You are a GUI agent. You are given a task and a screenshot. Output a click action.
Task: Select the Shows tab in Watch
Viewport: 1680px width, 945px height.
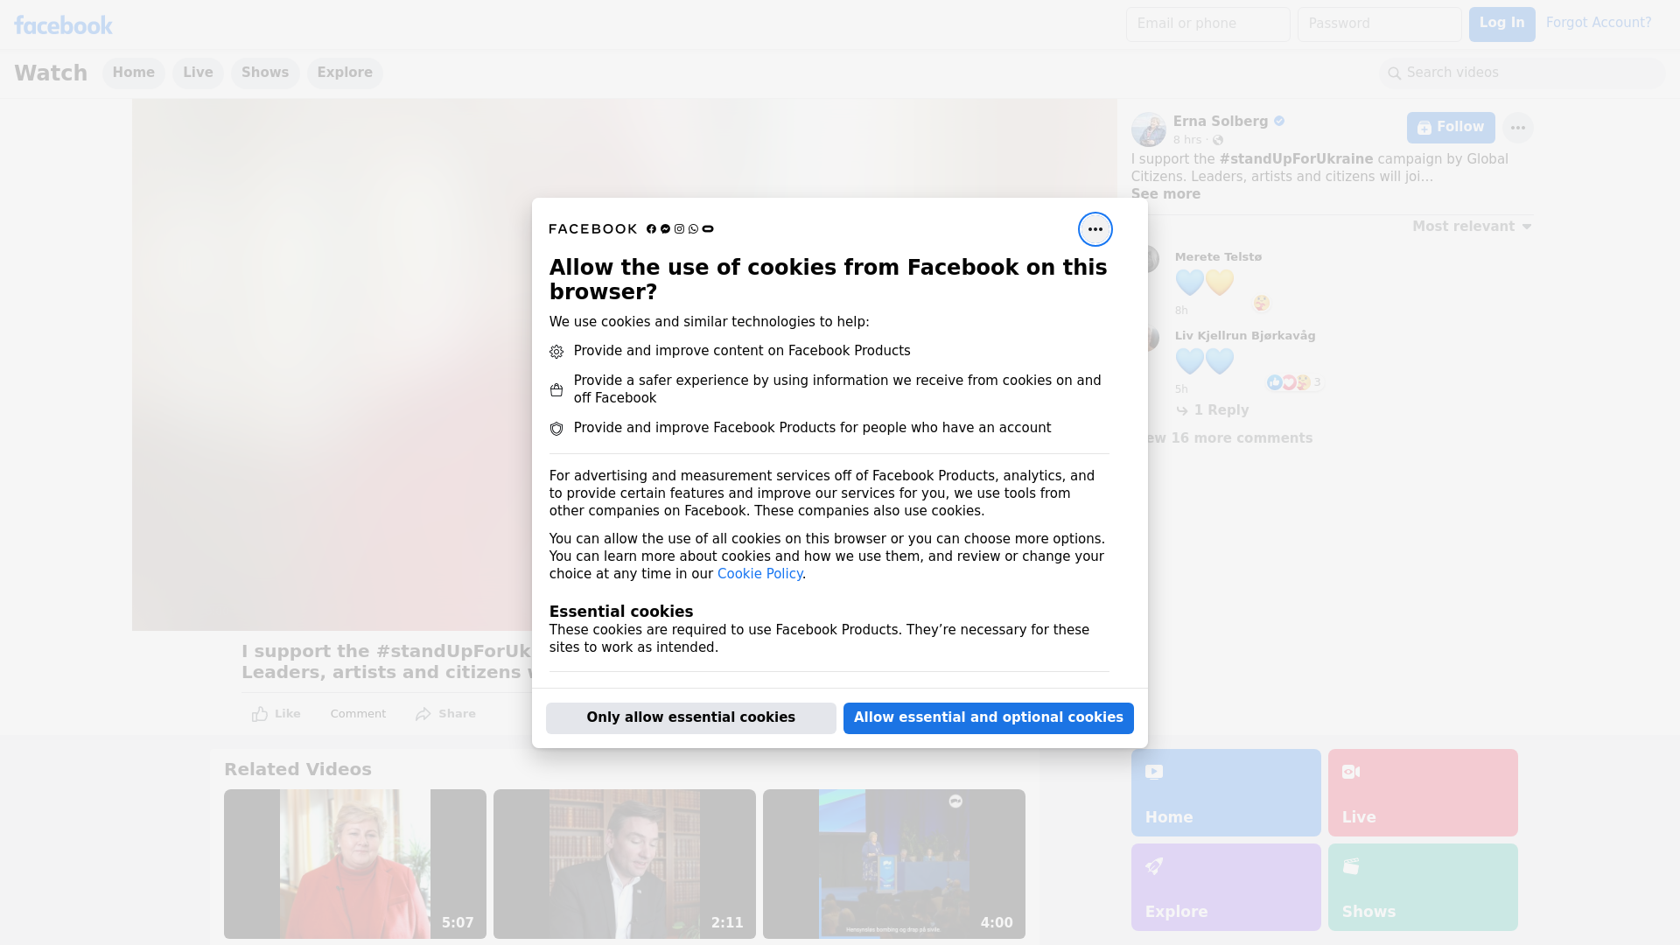265,73
